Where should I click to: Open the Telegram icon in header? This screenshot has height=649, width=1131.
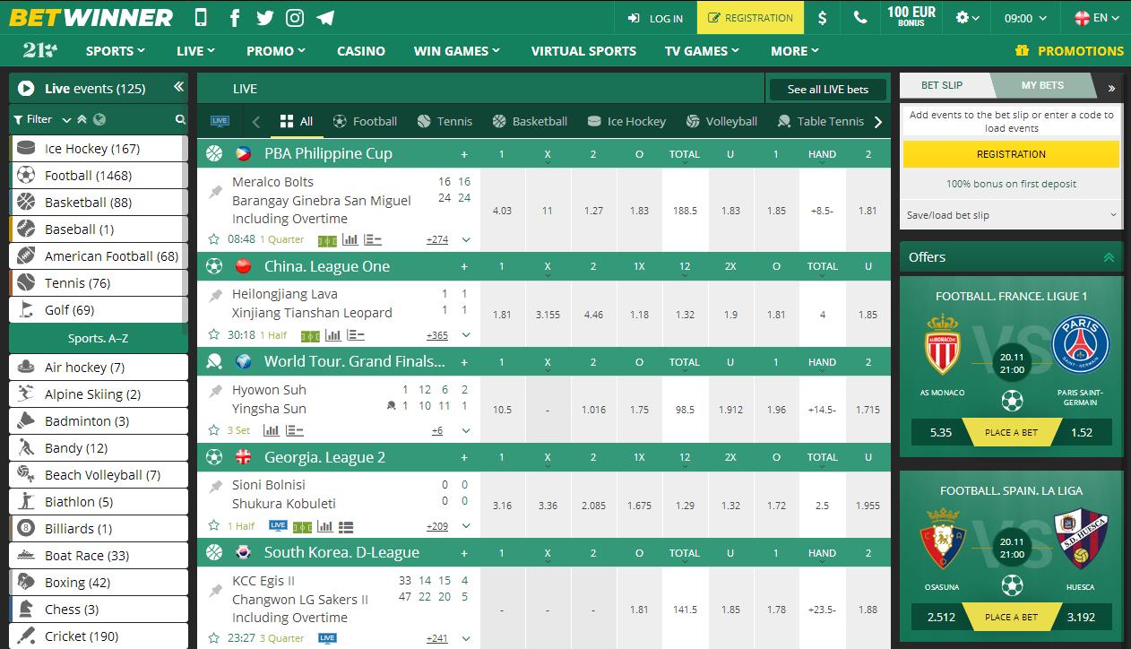coord(325,17)
